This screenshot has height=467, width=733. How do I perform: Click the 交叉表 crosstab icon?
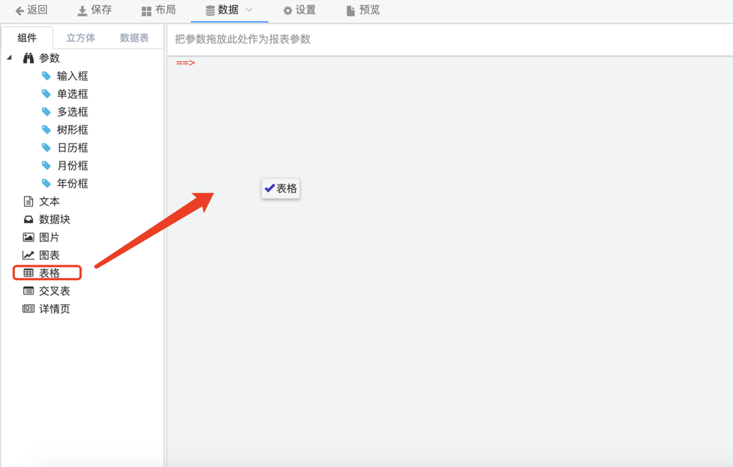pos(28,291)
